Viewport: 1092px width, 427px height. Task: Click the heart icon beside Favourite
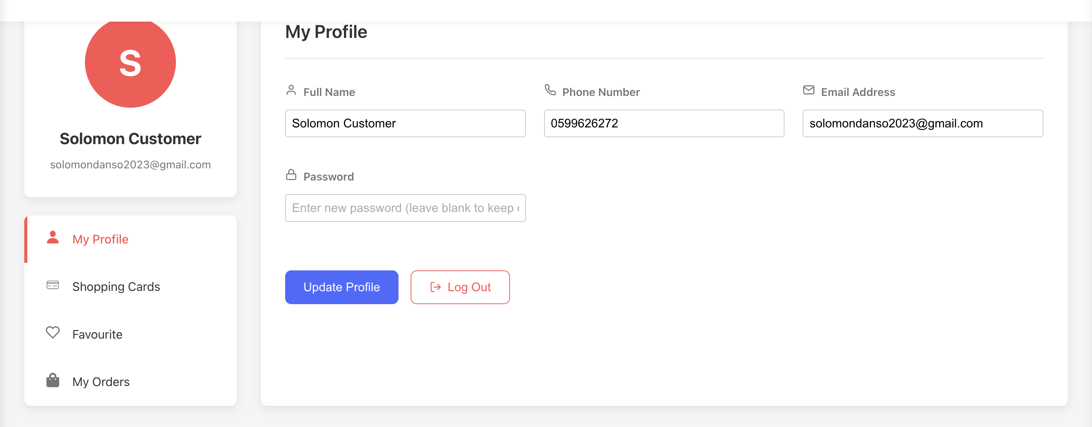(x=53, y=333)
